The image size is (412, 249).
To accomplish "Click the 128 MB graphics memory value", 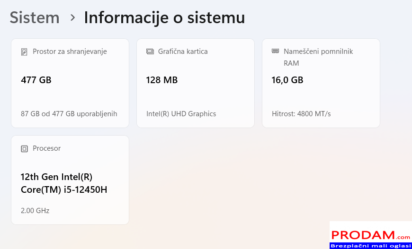I will (162, 80).
